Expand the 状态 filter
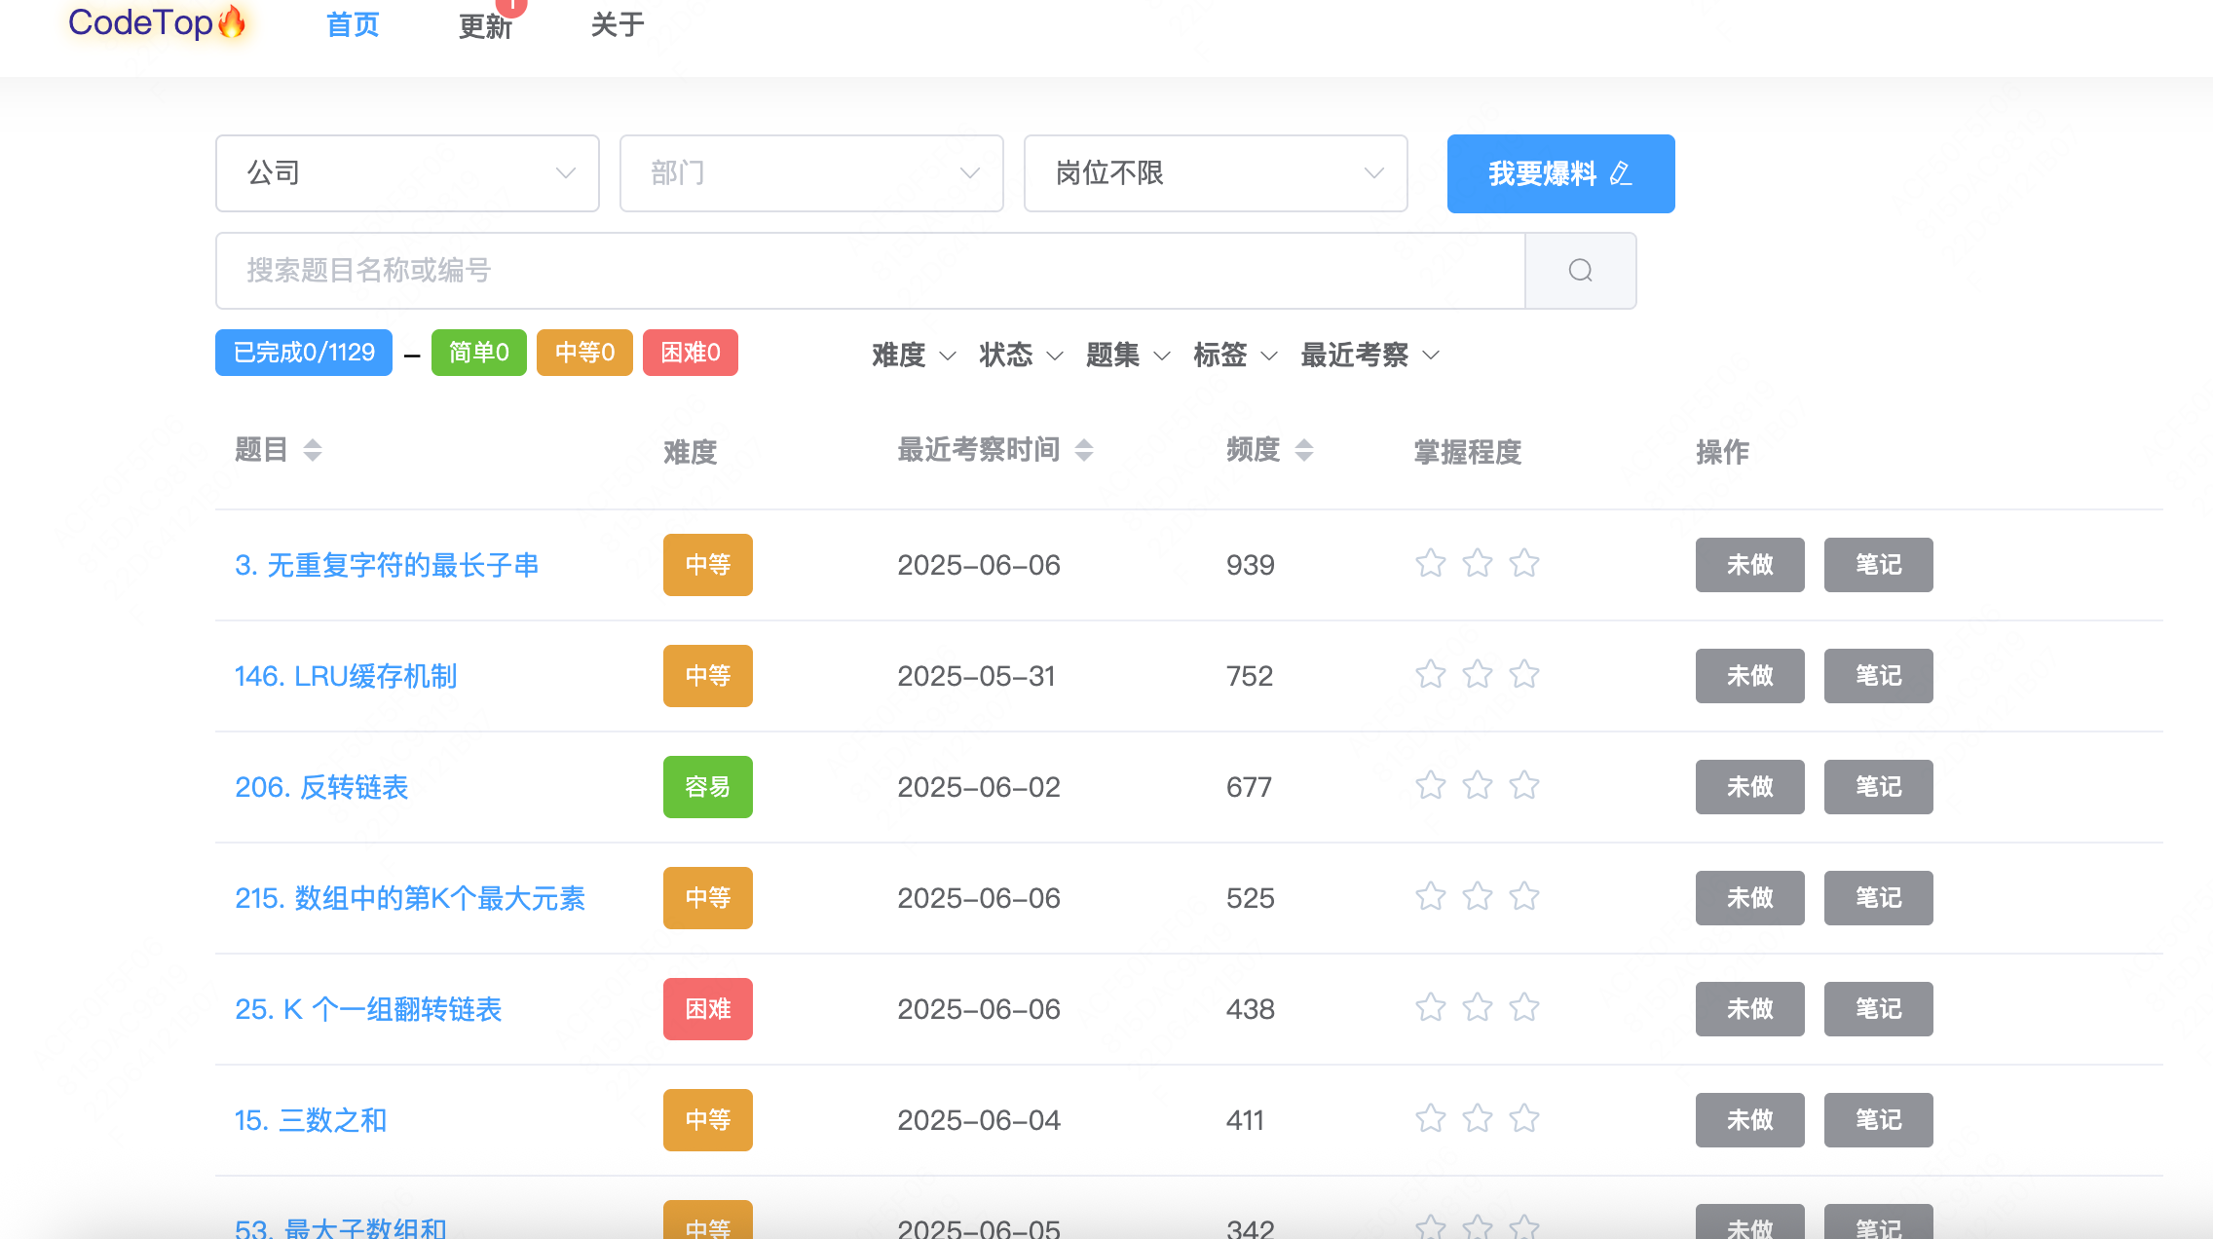The width and height of the screenshot is (2213, 1239). (1021, 356)
